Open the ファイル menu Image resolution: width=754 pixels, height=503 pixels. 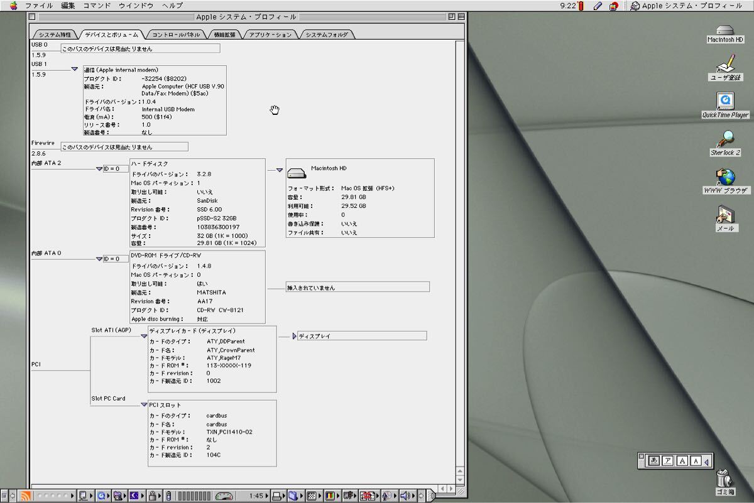point(38,6)
